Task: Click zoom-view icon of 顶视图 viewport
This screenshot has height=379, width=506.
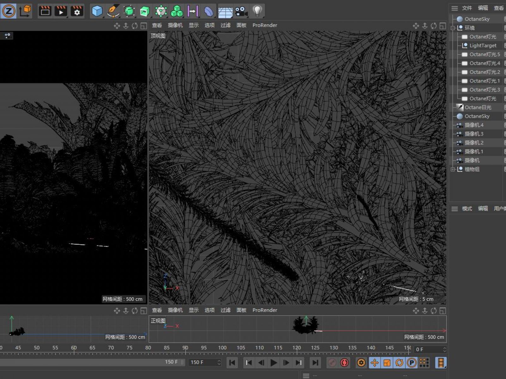Action: pos(425,26)
